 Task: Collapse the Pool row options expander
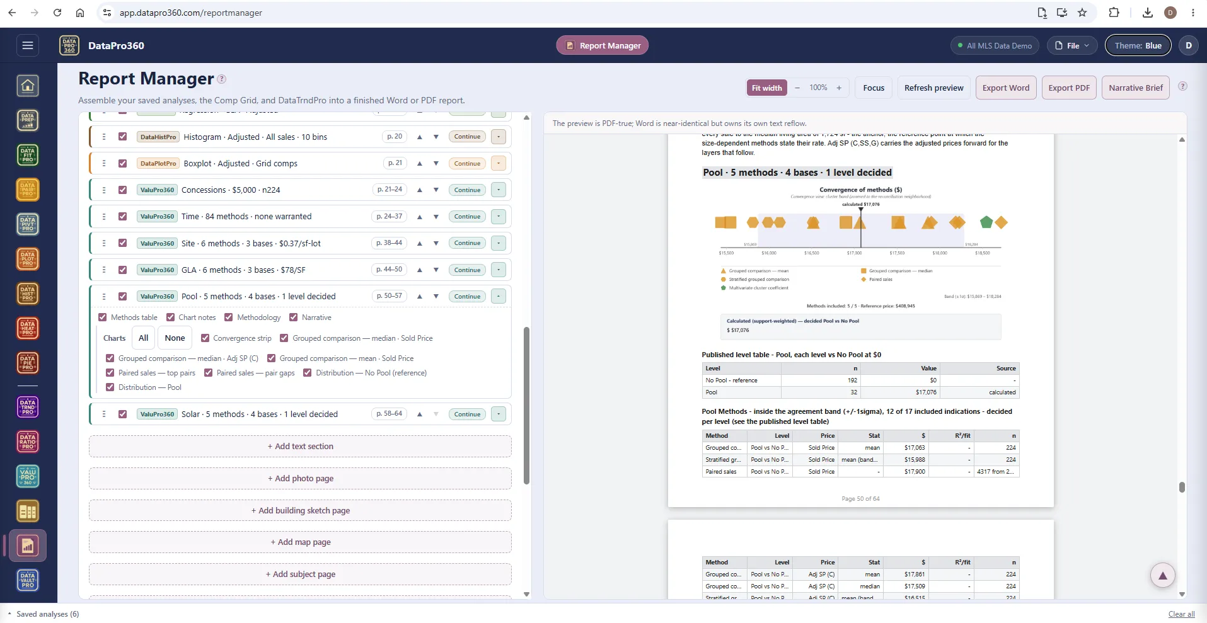tap(499, 296)
